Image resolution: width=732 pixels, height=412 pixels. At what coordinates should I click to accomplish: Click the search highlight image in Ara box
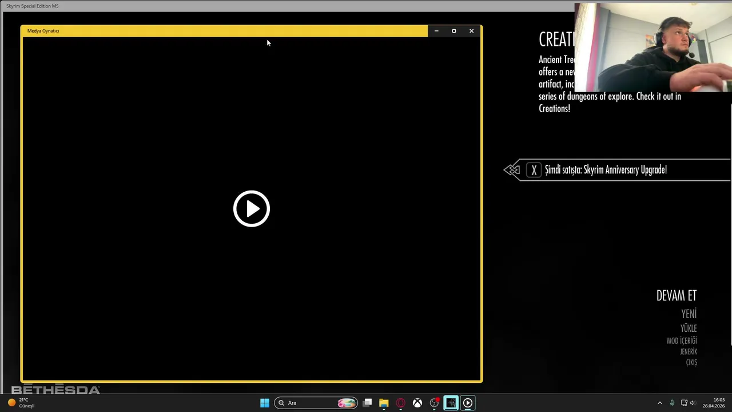pos(347,403)
